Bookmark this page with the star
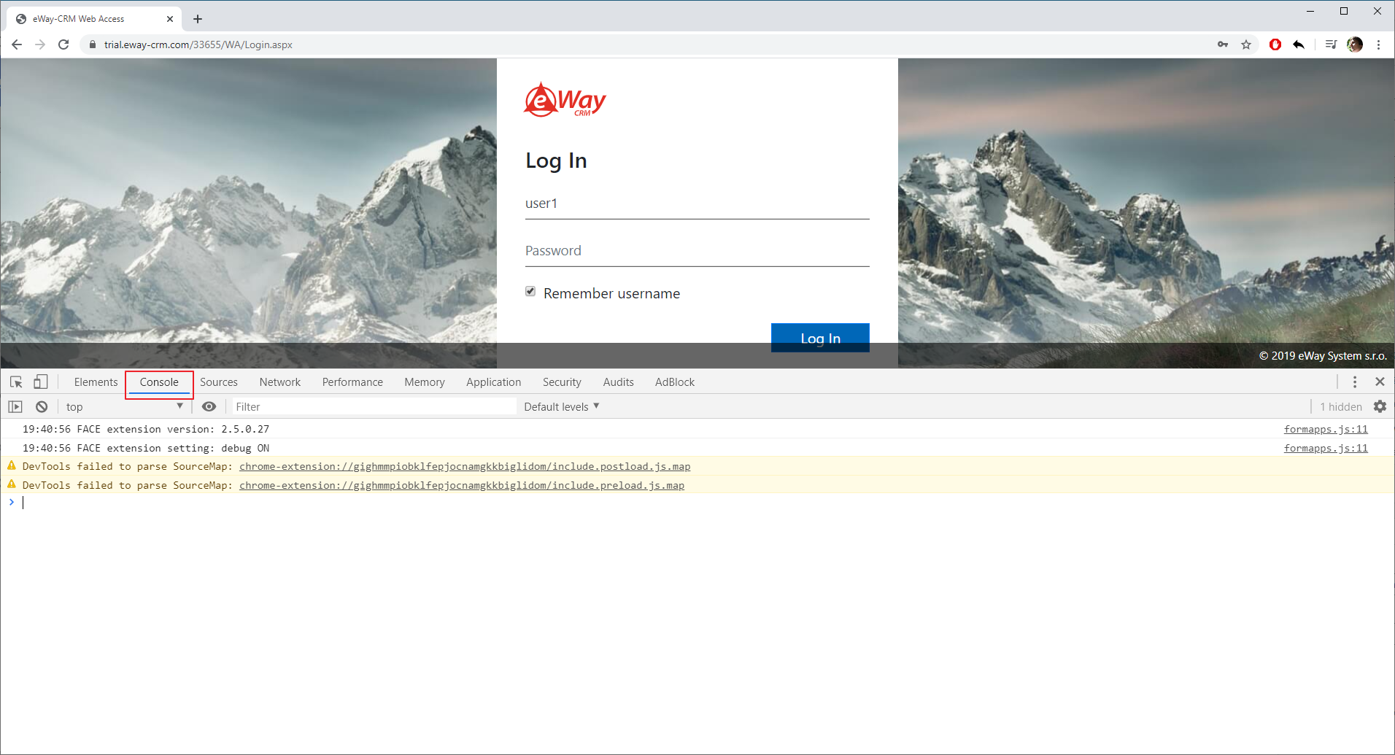Image resolution: width=1395 pixels, height=755 pixels. pyautogui.click(x=1246, y=44)
